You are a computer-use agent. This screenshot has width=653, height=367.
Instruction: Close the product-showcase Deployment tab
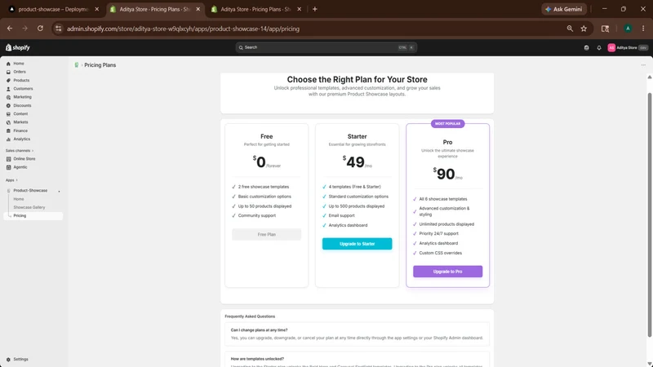(97, 9)
